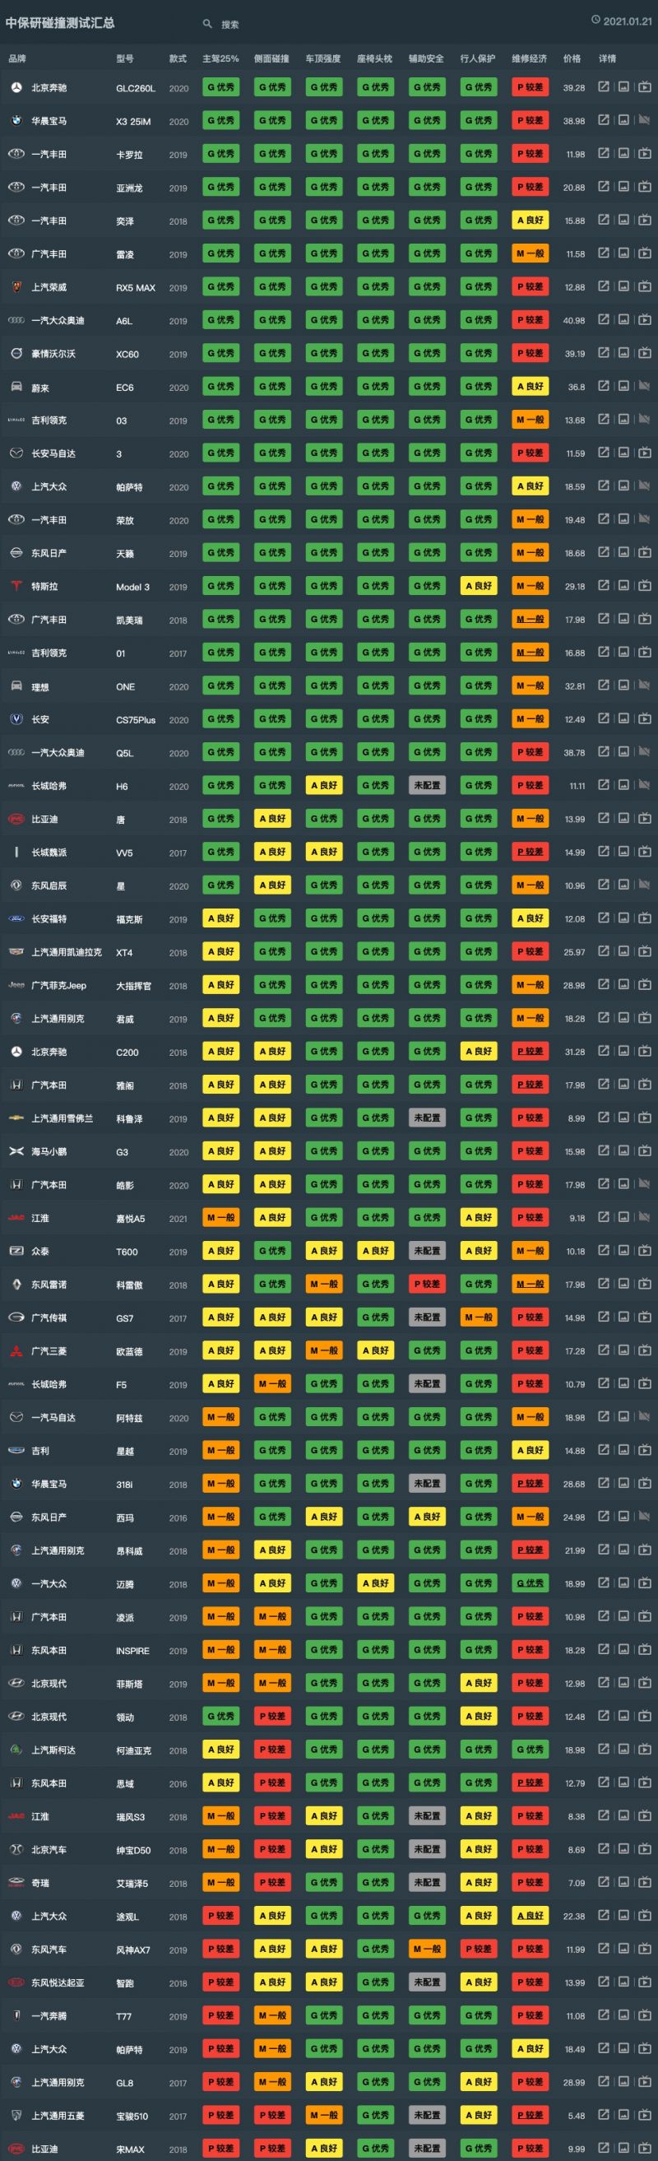Play video icon for 福克斯 row
This screenshot has height=2161, width=658.
(x=645, y=918)
